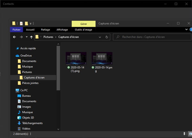The height and width of the screenshot is (138, 192).
Task: Switch to the Affichage ribbon tab
Action: click(62, 30)
